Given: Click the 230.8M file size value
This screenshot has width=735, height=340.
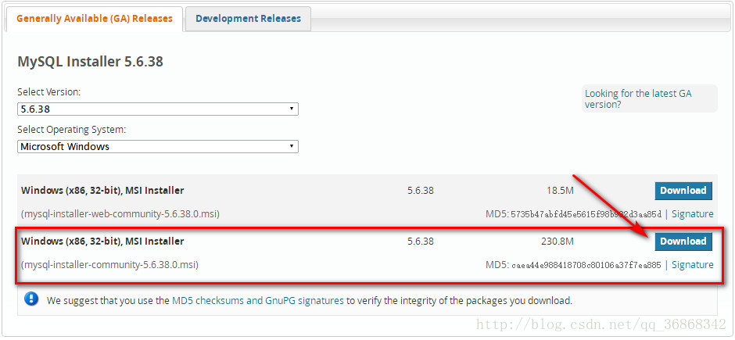Looking at the screenshot, I should coord(558,242).
